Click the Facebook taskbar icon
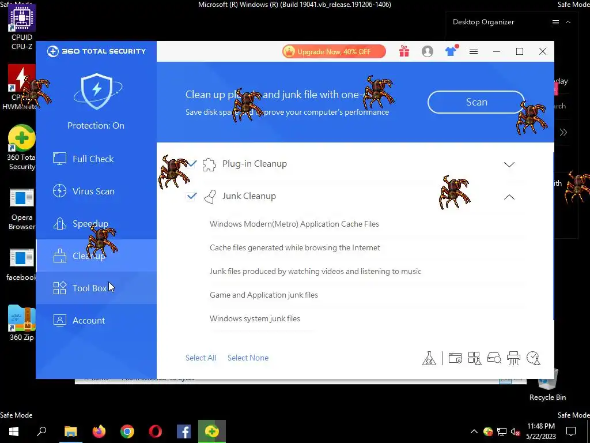Screen dimensions: 590x443 [x=184, y=431]
